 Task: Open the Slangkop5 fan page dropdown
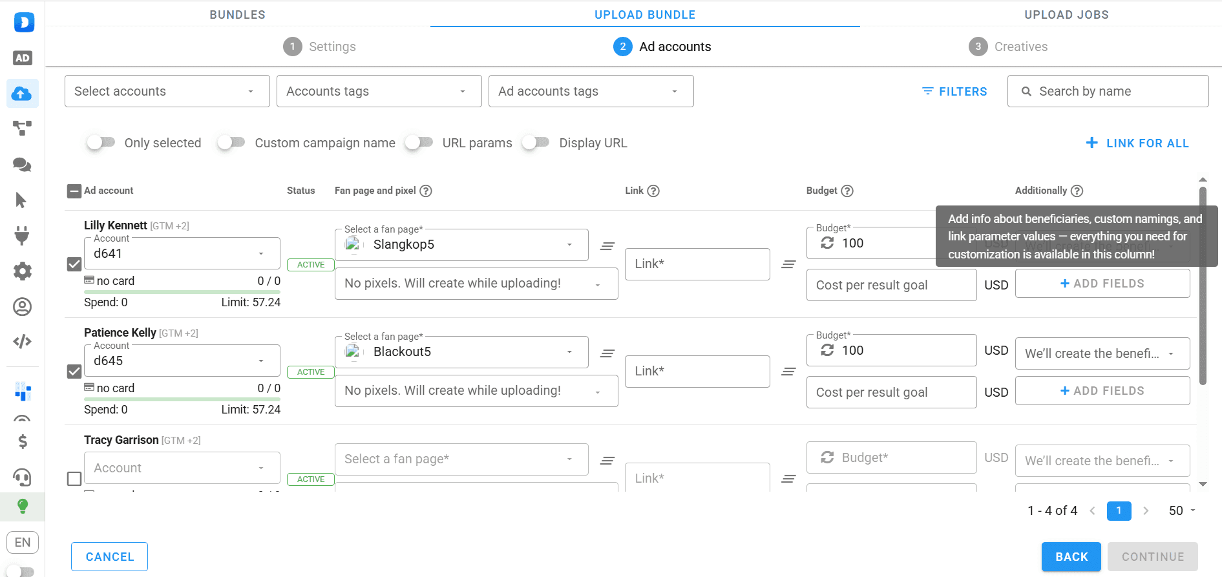[461, 245]
